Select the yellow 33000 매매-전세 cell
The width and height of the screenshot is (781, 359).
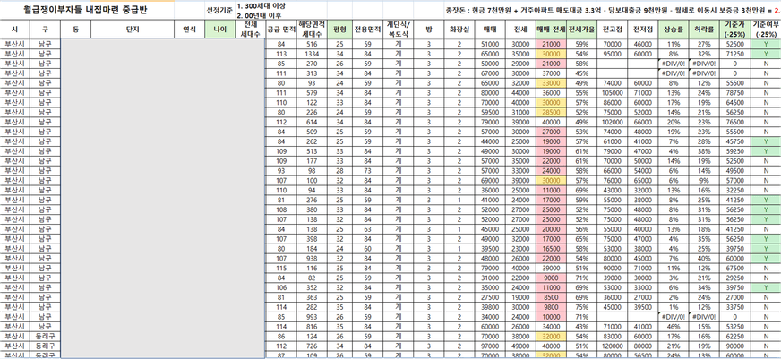coord(551,83)
